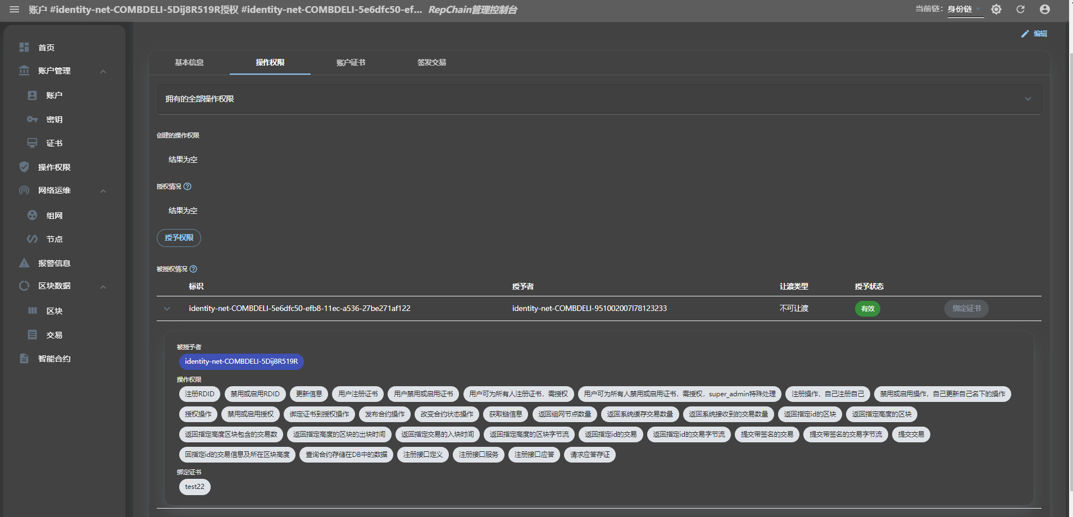Open the user account avatar icon
Screen dimensions: 1073x517
point(1045,10)
